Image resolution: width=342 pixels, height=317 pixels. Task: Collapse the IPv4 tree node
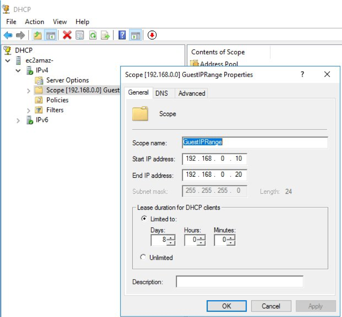tap(18, 71)
